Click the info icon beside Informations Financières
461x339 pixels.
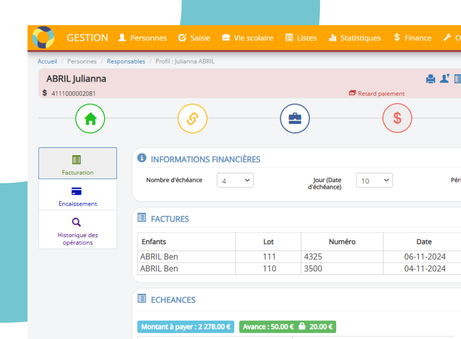[x=142, y=158]
